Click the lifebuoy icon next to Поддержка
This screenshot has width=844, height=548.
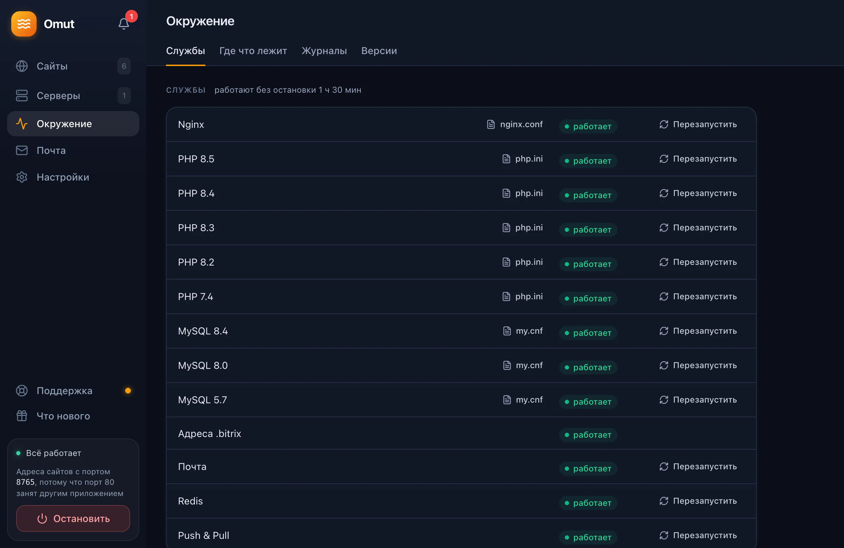pyautogui.click(x=22, y=390)
